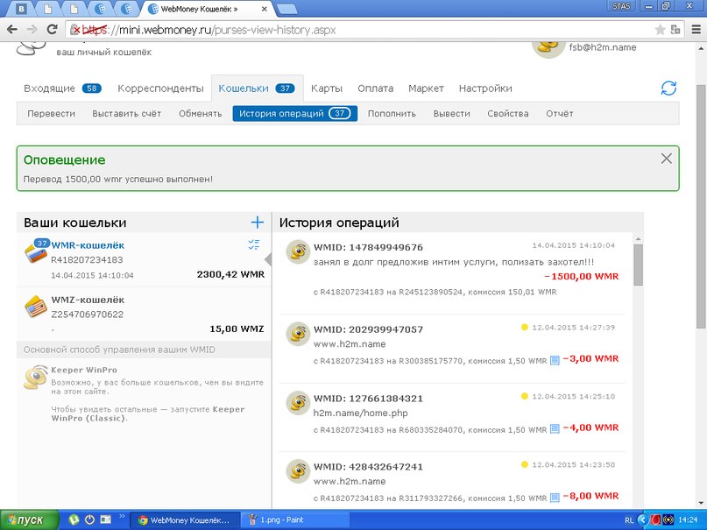Image resolution: width=707 pixels, height=530 pixels.
Task: Click the Keeper WinPro ant icon
Action: pyautogui.click(x=36, y=378)
